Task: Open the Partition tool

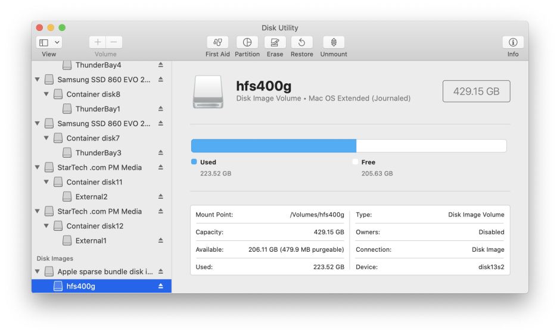Action: click(x=247, y=43)
